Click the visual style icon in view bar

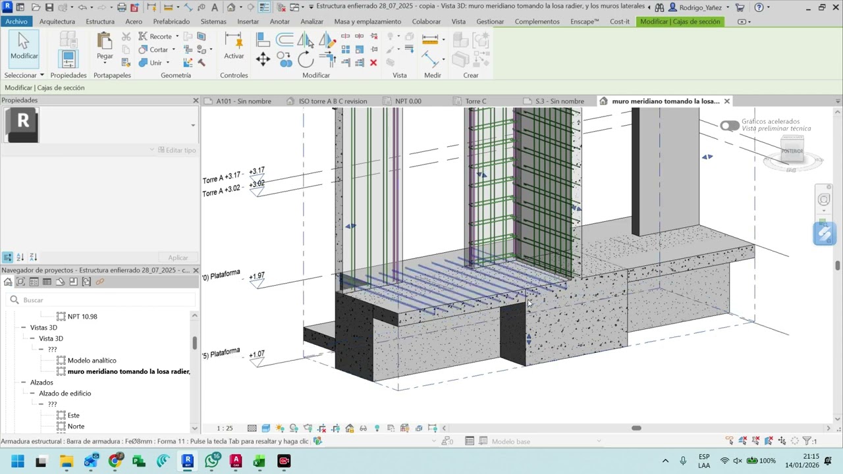(266, 429)
